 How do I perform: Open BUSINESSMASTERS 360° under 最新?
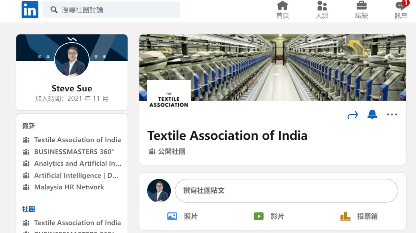pos(74,151)
